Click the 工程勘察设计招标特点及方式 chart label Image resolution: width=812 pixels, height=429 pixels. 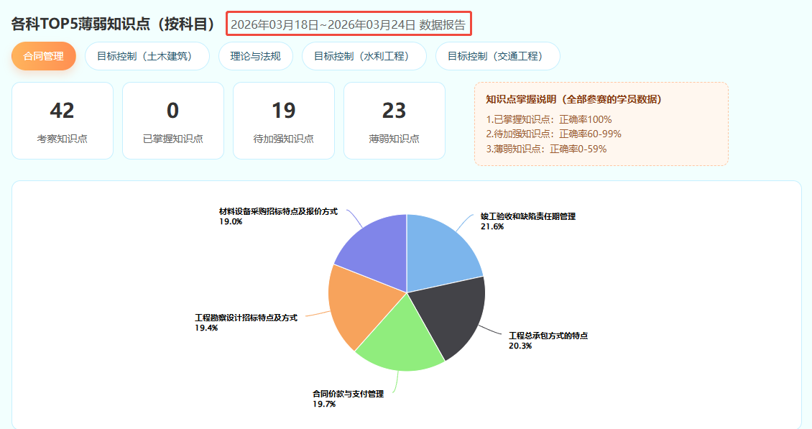246,317
